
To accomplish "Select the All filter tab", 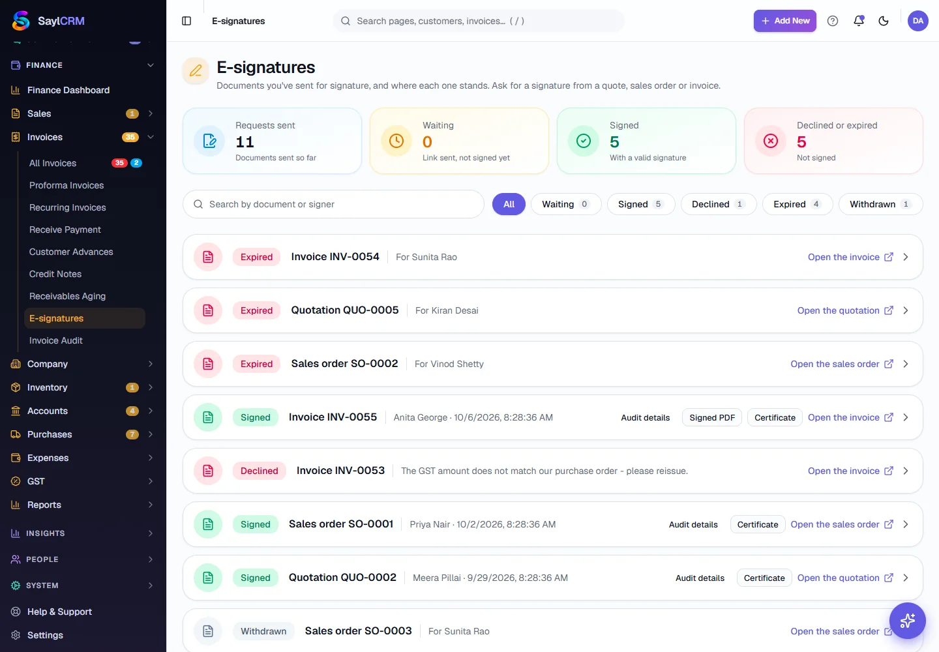I will coord(509,204).
